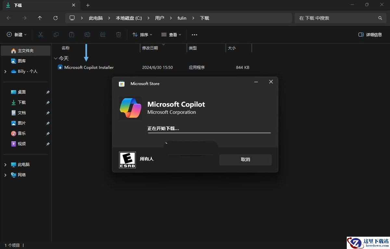
Task: Open 文档 in the sidebar
Action: click(21, 113)
